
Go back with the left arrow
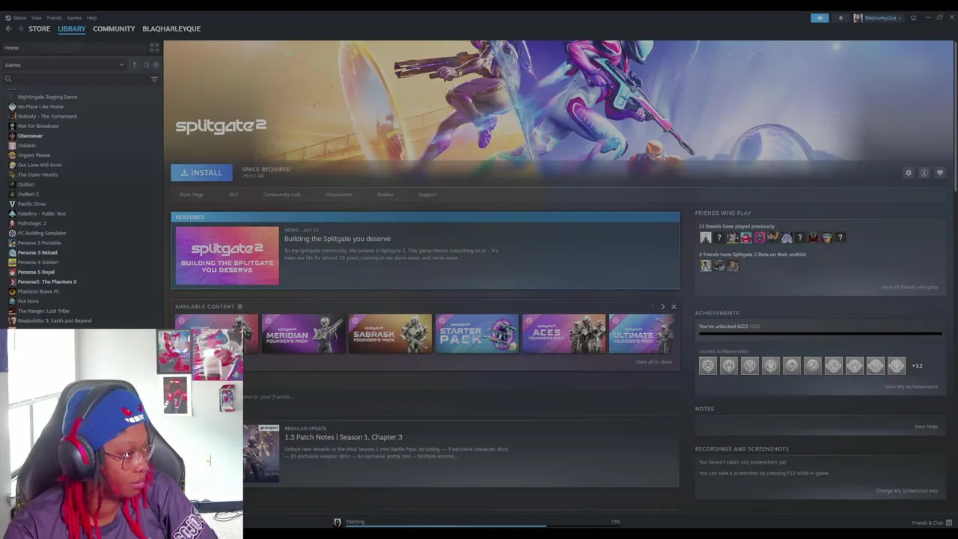point(8,28)
